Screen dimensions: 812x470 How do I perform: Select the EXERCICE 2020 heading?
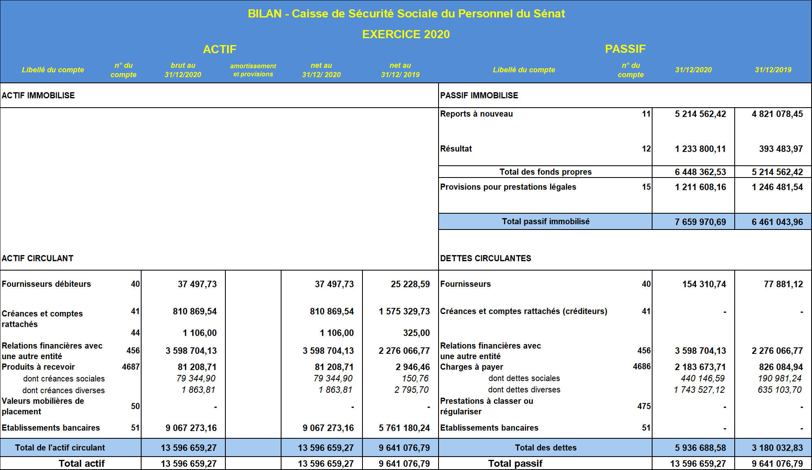click(x=406, y=34)
